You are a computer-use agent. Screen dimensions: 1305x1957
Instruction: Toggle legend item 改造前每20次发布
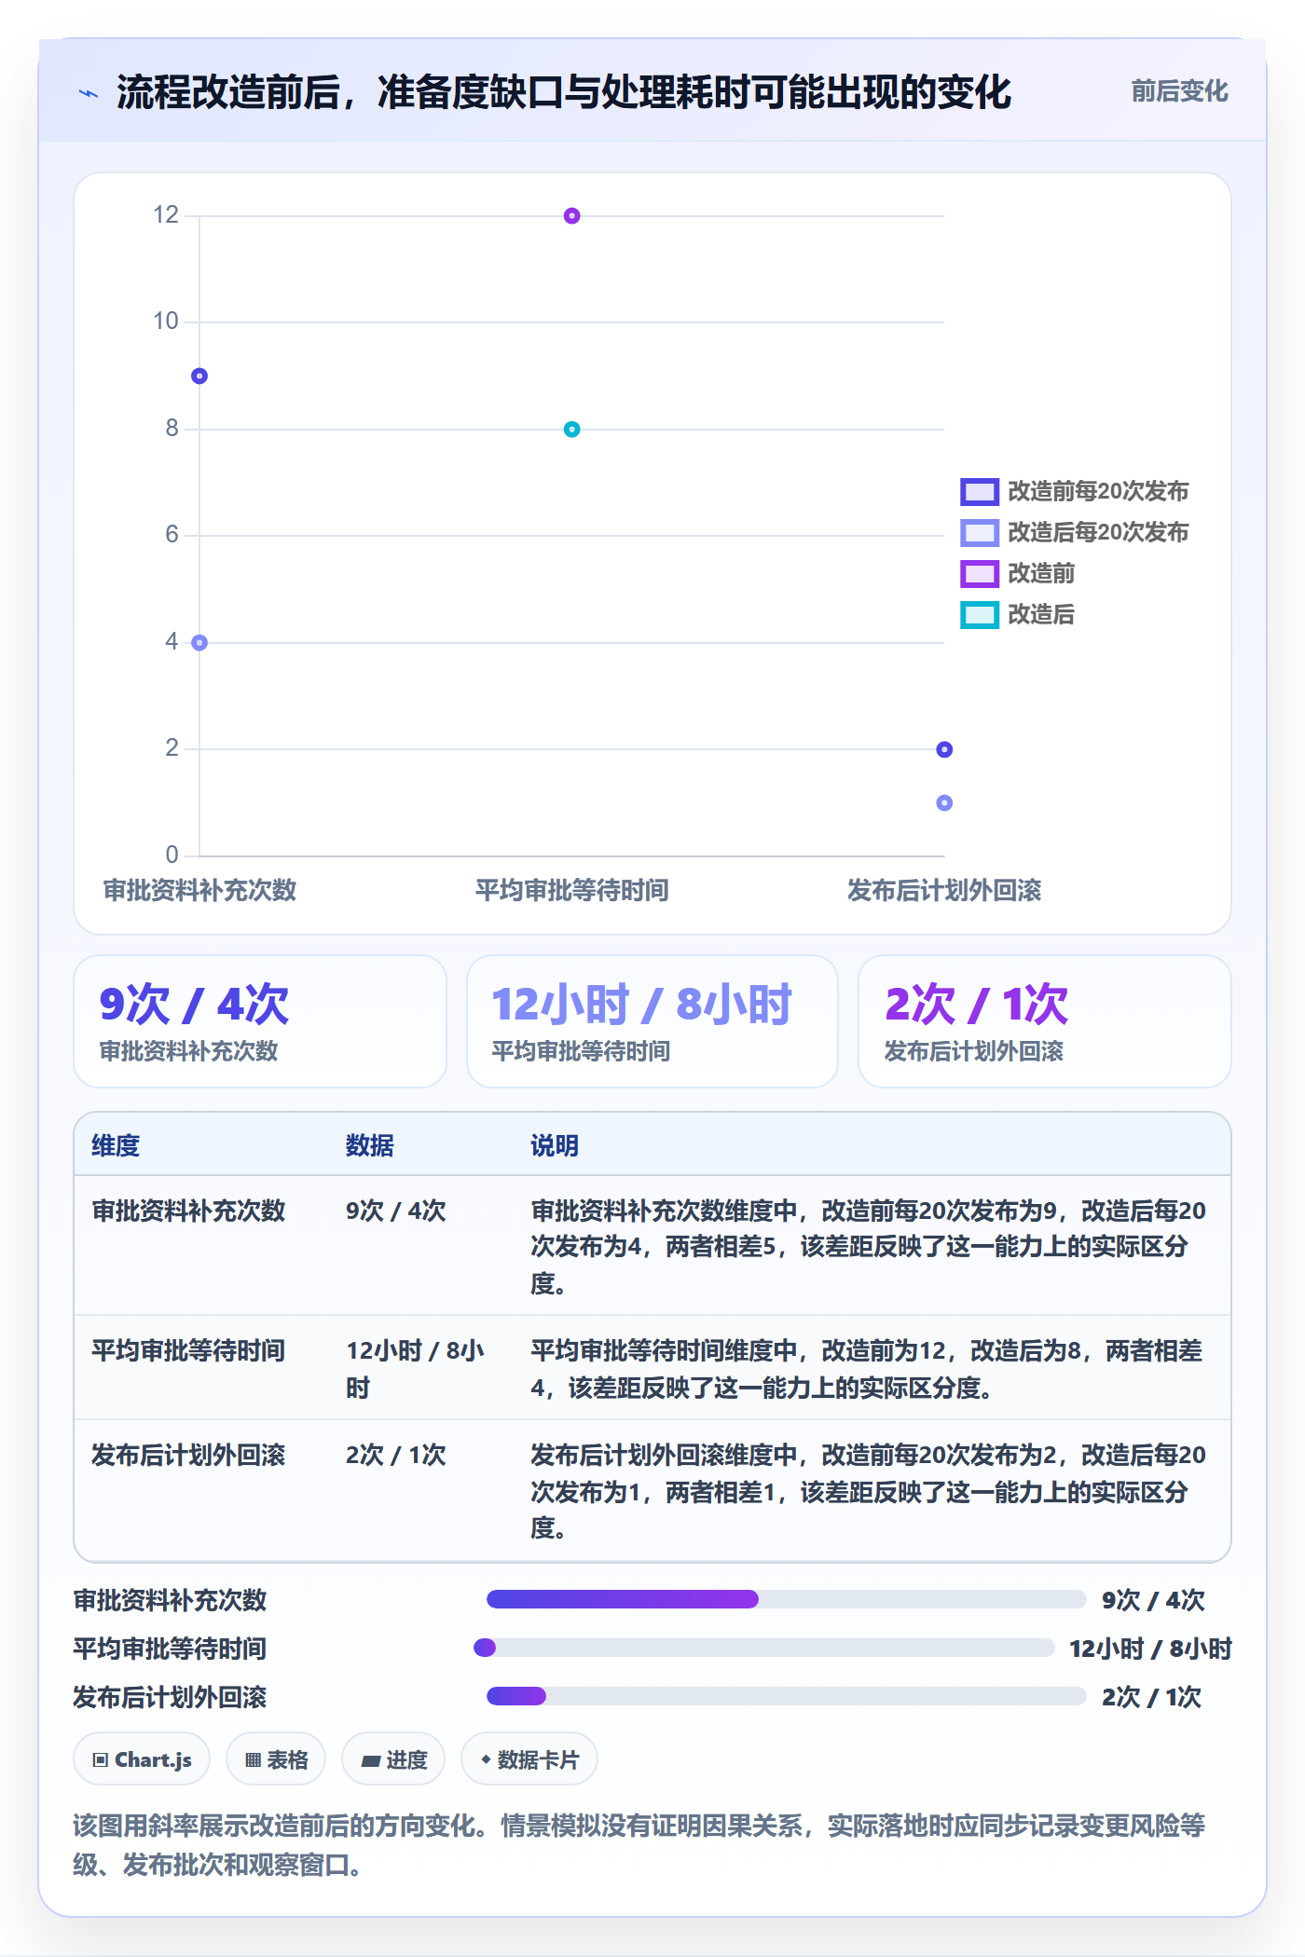(x=1075, y=491)
